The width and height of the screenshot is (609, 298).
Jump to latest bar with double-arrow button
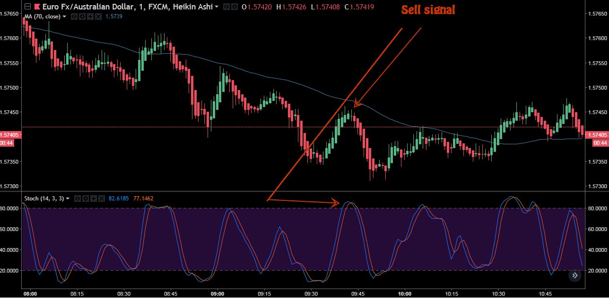(574, 275)
